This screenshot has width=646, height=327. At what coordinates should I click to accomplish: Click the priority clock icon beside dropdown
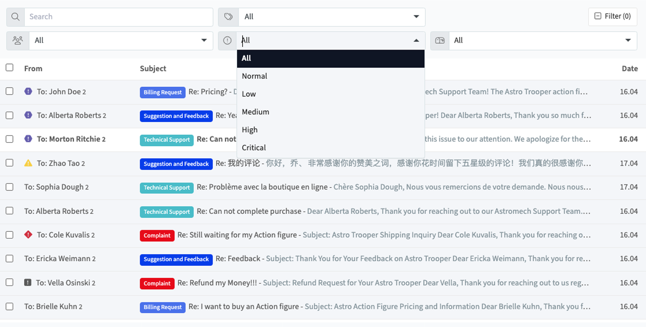tap(227, 40)
